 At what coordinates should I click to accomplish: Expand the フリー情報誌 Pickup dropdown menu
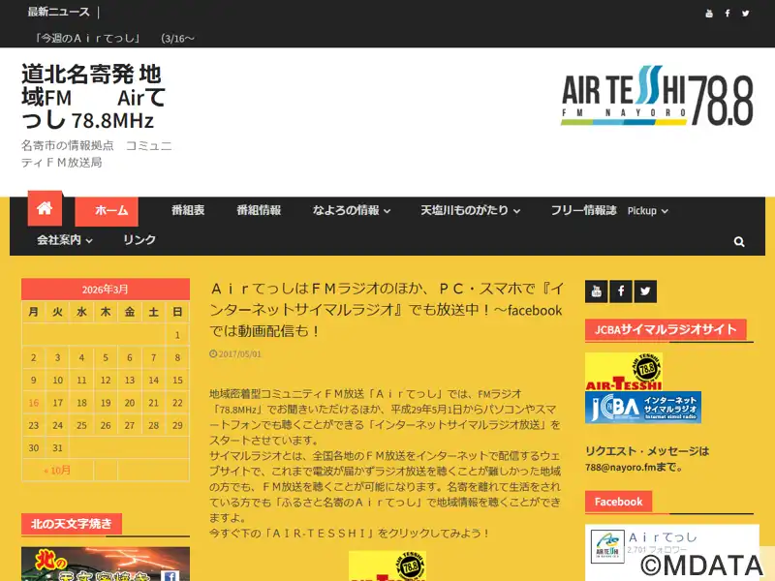tap(609, 210)
